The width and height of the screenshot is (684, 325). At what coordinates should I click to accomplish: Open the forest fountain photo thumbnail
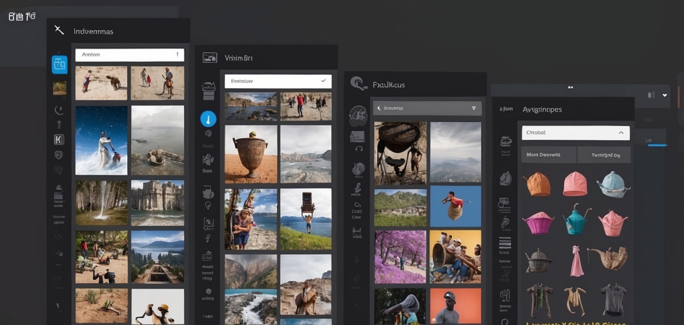click(102, 203)
